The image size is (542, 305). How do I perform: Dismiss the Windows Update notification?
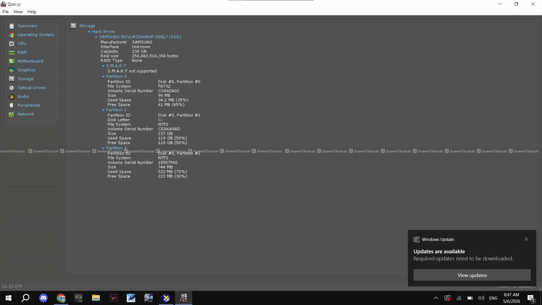point(526,239)
